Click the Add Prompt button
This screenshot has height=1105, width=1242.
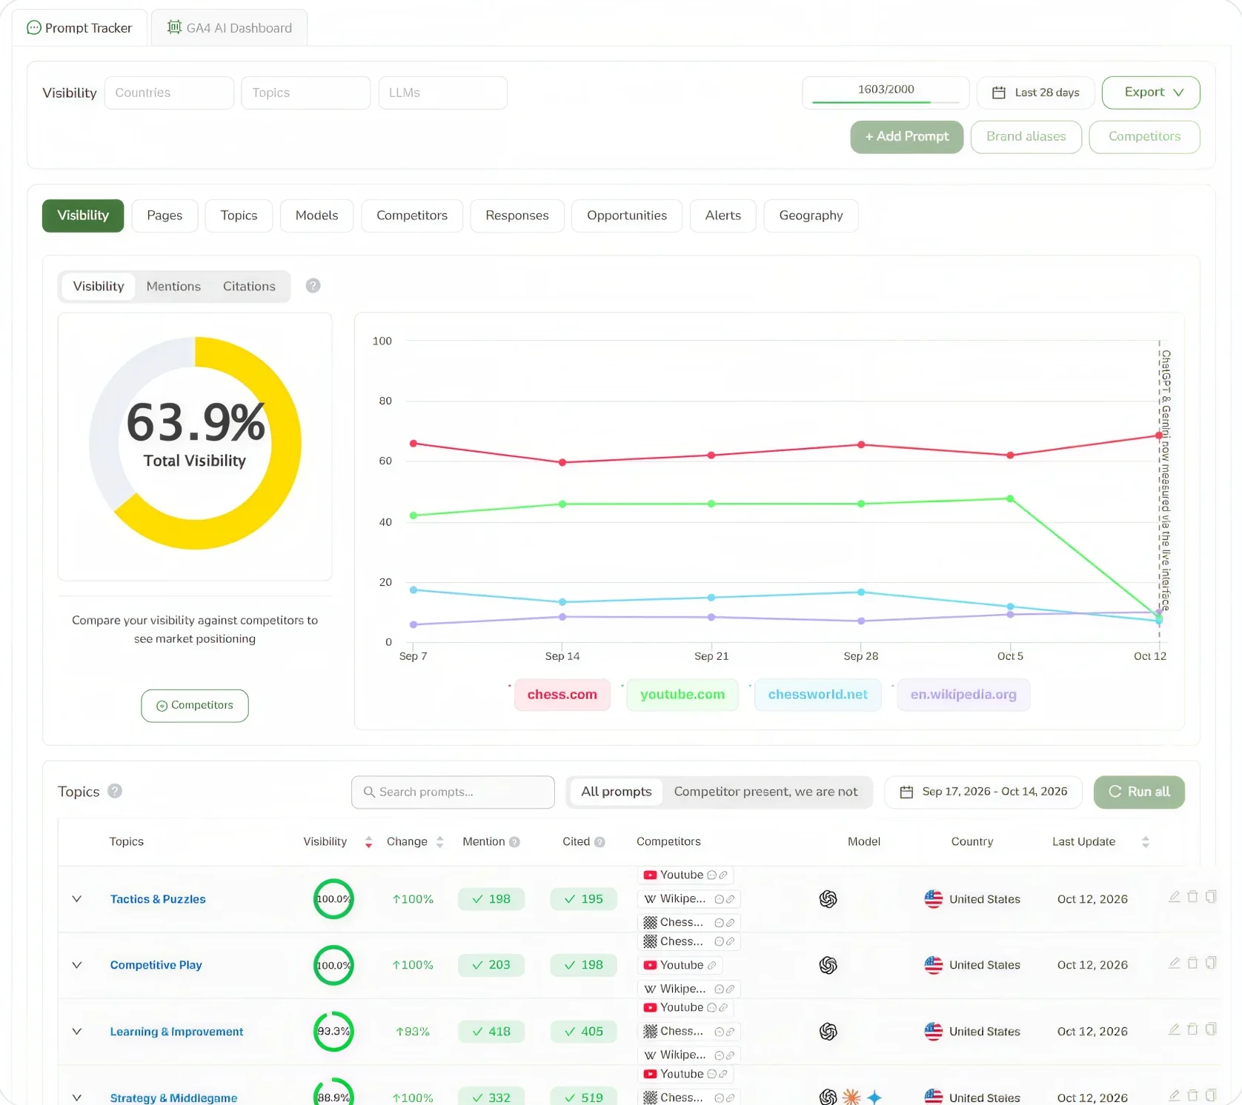[x=906, y=137]
